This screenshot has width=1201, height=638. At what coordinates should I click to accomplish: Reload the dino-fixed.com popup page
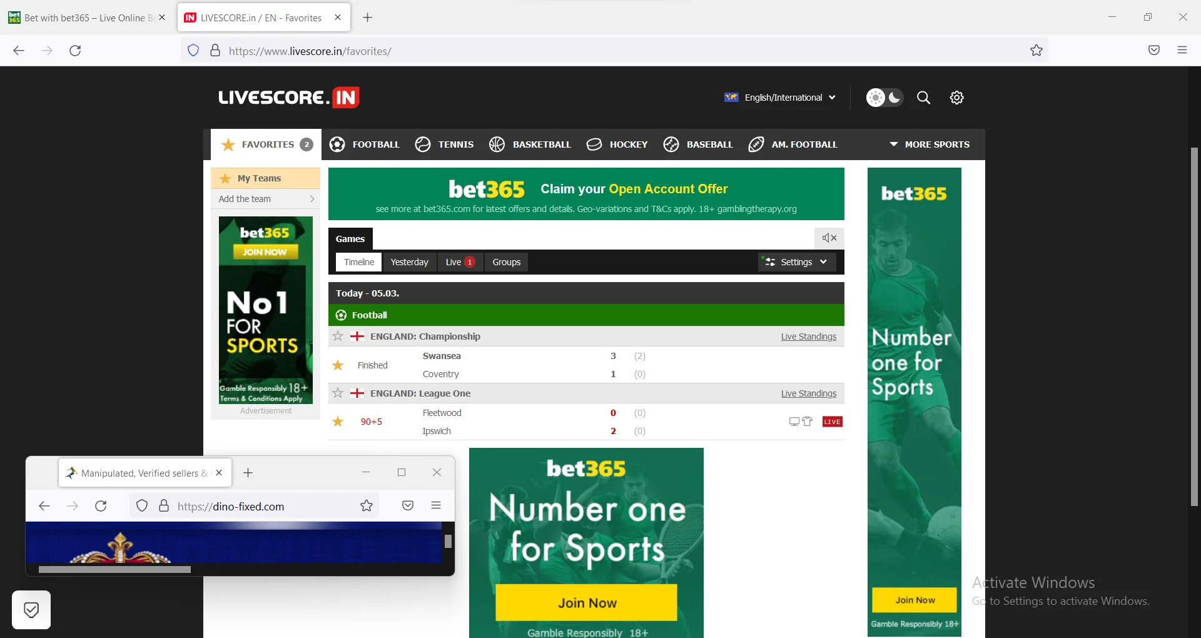[x=101, y=506]
